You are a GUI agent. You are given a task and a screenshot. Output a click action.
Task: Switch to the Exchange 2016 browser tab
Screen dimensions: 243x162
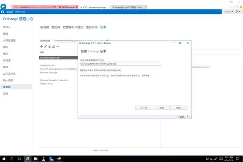[x=129, y=7]
